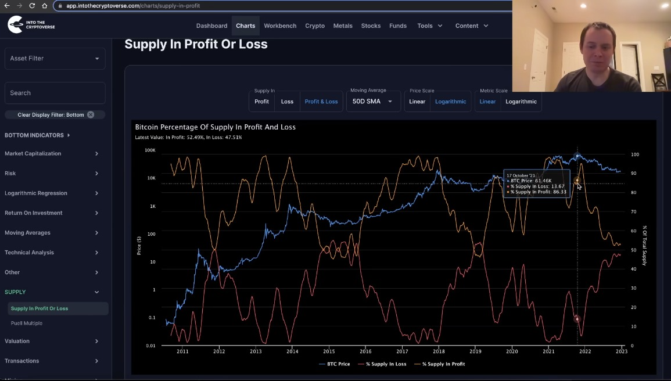Screen dimensions: 671x381
Task: Click the 2017 x-axis label
Action: click(x=402, y=351)
